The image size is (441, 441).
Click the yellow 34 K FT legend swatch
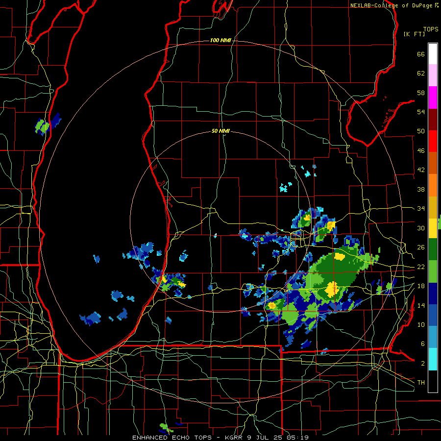tap(433, 228)
